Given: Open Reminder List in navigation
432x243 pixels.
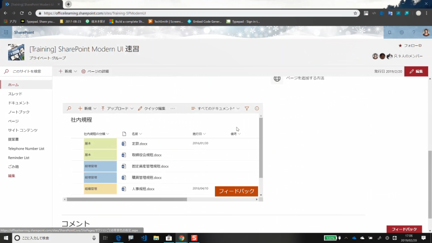Looking at the screenshot, I should (x=18, y=158).
